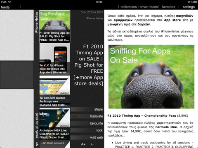This screenshot has height=148, width=198.
Task: Tap the iPhone Hellas vertical feed label
Action: pos(36,23)
